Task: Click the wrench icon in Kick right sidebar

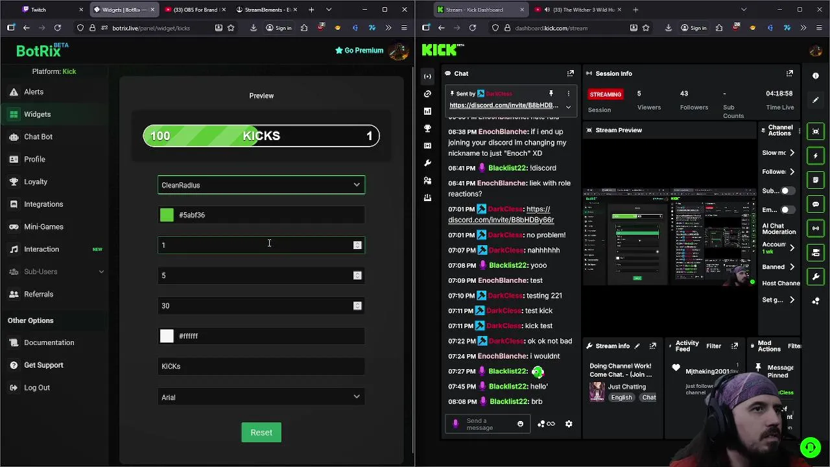Action: 816,276
